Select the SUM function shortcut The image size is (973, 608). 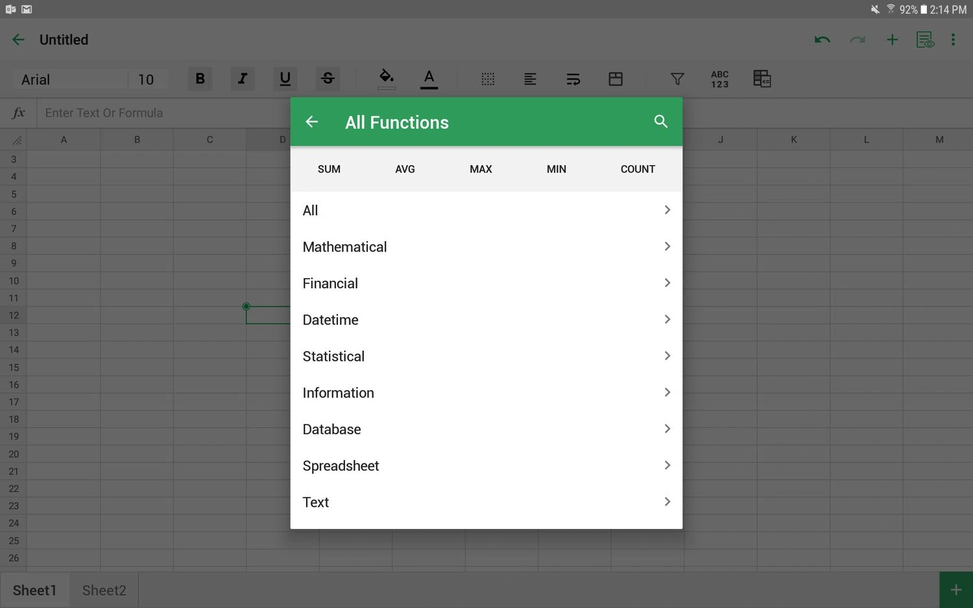(329, 169)
